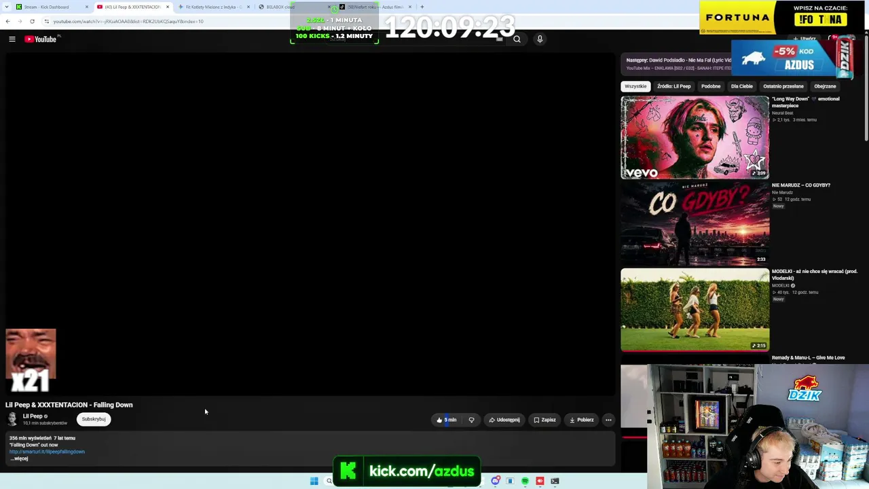Open the terminal taskbar icon
Image resolution: width=869 pixels, height=489 pixels.
pyautogui.click(x=555, y=482)
